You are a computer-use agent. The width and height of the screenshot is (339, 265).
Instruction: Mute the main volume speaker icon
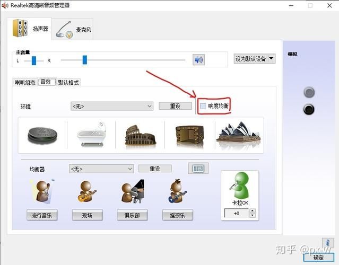click(x=198, y=59)
